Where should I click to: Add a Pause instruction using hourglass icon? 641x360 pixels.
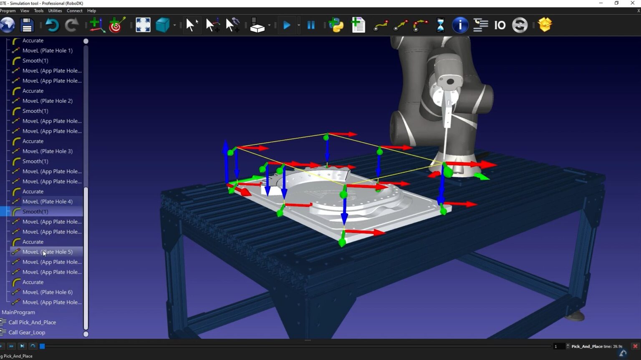(x=440, y=25)
